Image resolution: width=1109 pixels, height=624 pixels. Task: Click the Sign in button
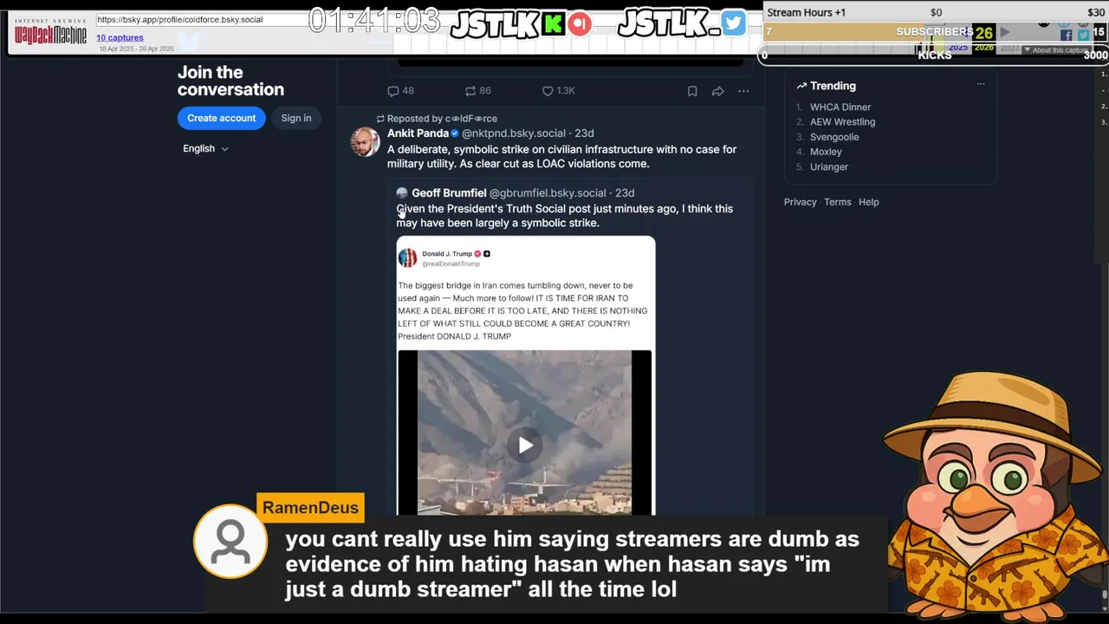click(x=295, y=118)
